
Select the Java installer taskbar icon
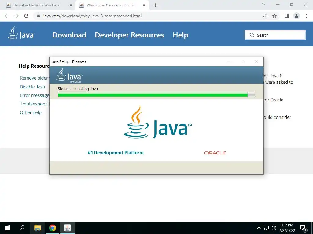pyautogui.click(x=68, y=228)
